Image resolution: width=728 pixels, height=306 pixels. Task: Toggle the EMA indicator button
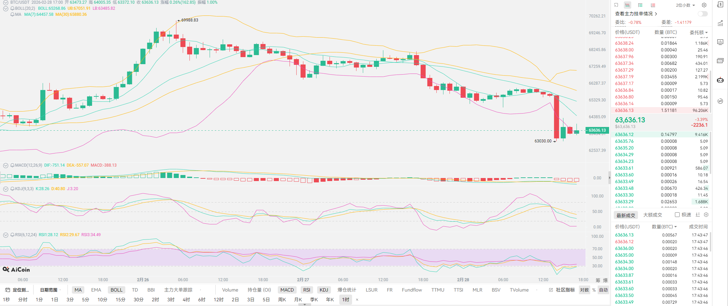pos(96,290)
